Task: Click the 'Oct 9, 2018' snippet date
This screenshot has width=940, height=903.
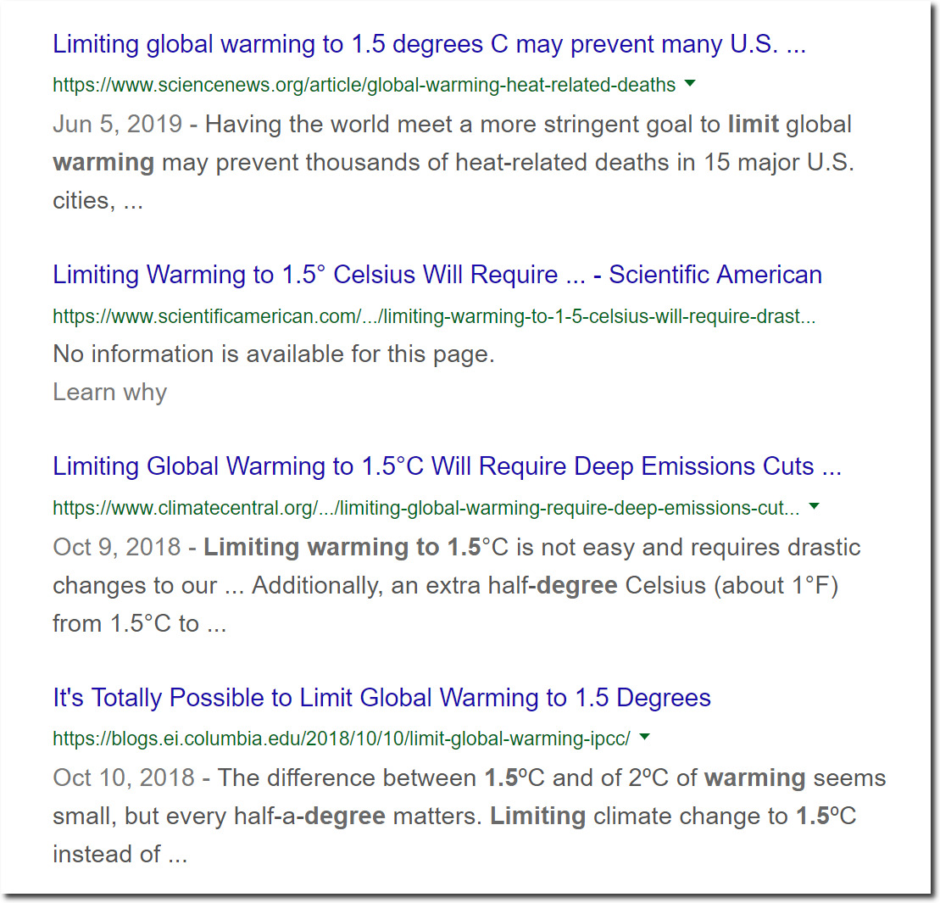Action: [117, 547]
